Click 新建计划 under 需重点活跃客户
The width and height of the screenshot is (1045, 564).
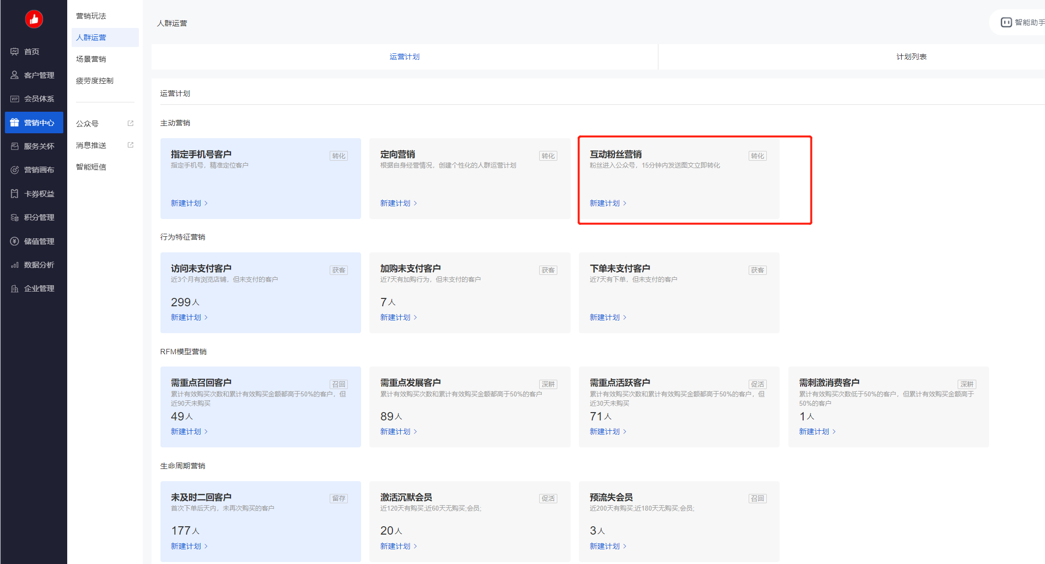click(x=608, y=431)
